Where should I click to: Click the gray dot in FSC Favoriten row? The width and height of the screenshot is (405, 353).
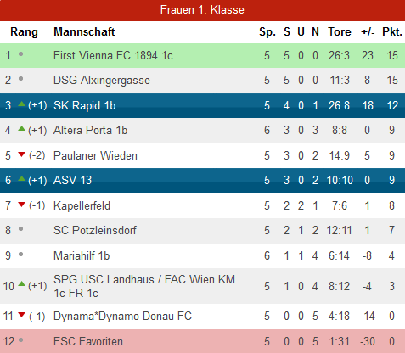[20, 340]
